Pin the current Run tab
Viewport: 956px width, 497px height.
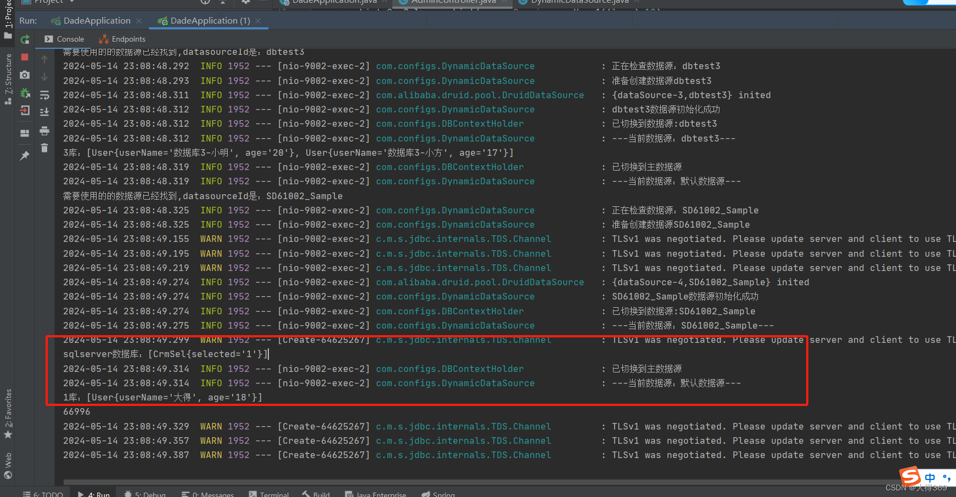point(25,156)
